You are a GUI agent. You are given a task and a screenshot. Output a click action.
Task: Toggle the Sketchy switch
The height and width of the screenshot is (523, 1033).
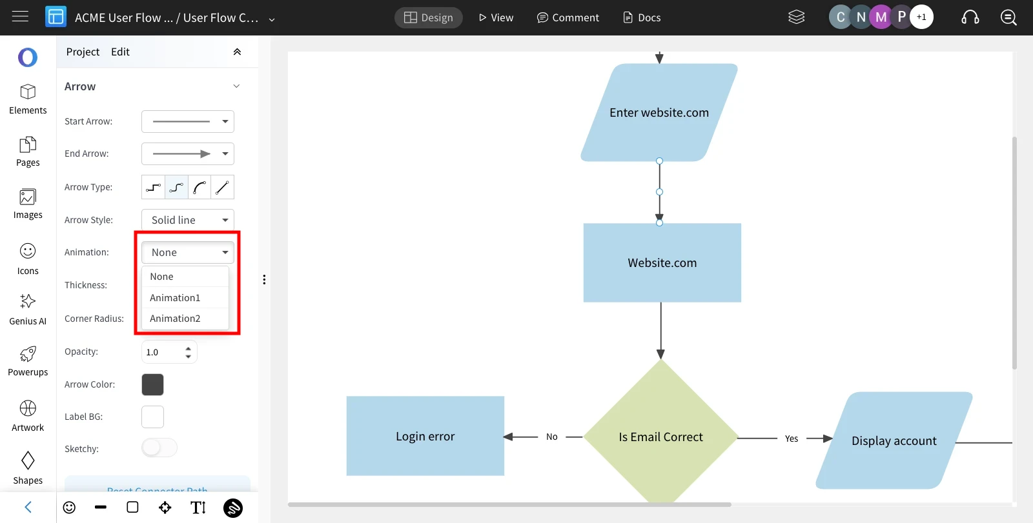159,448
